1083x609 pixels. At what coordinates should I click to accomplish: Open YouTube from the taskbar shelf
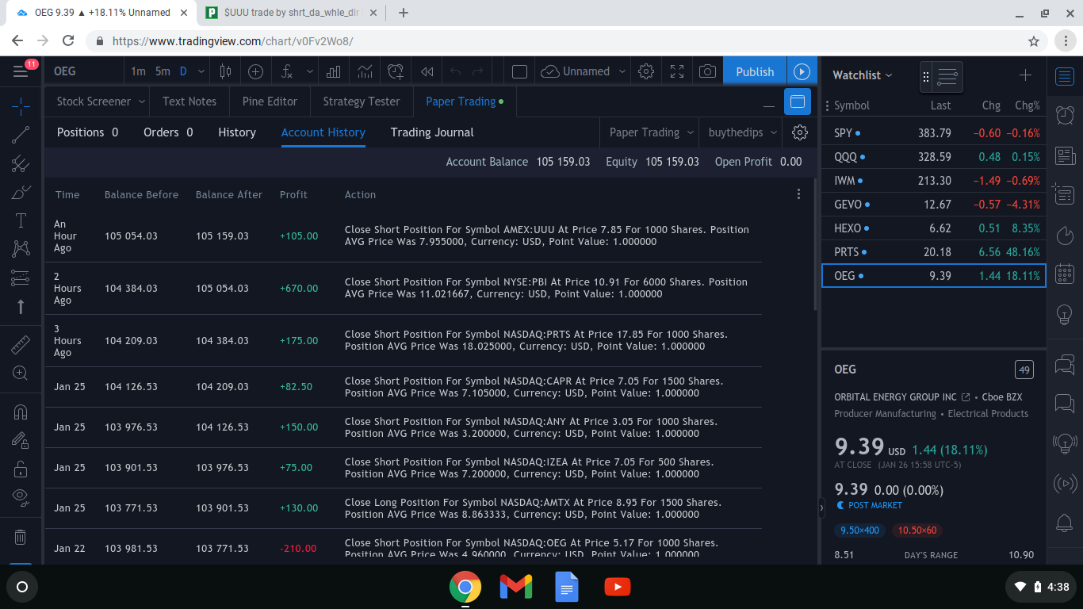[617, 587]
